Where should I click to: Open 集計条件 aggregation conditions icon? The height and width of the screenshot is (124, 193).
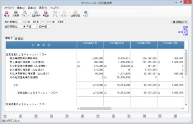pos(36,13)
